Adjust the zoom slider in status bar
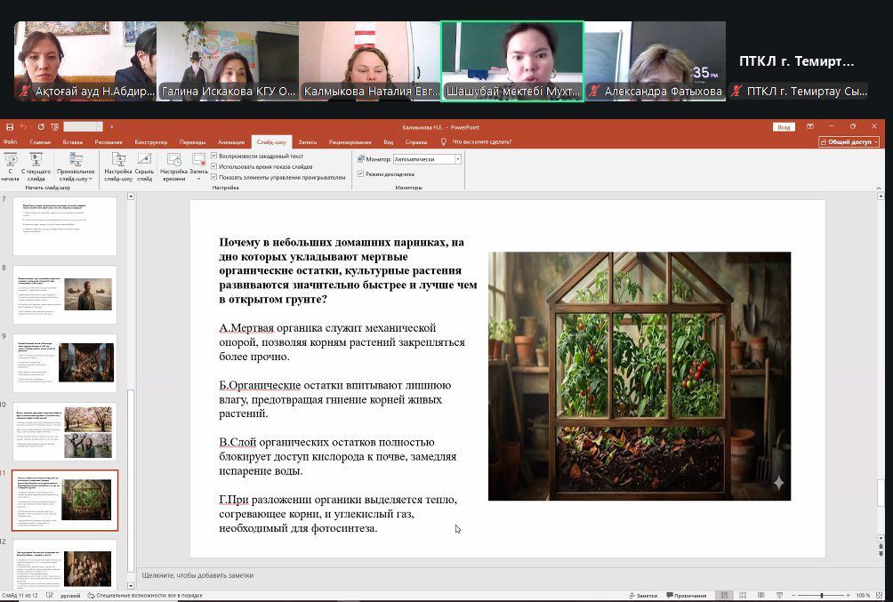Image resolution: width=893 pixels, height=602 pixels. point(821,595)
